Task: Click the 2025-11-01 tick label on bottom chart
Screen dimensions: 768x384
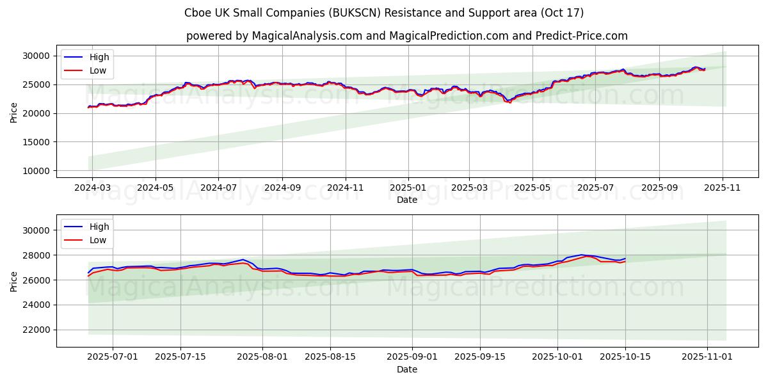Action: pos(707,357)
